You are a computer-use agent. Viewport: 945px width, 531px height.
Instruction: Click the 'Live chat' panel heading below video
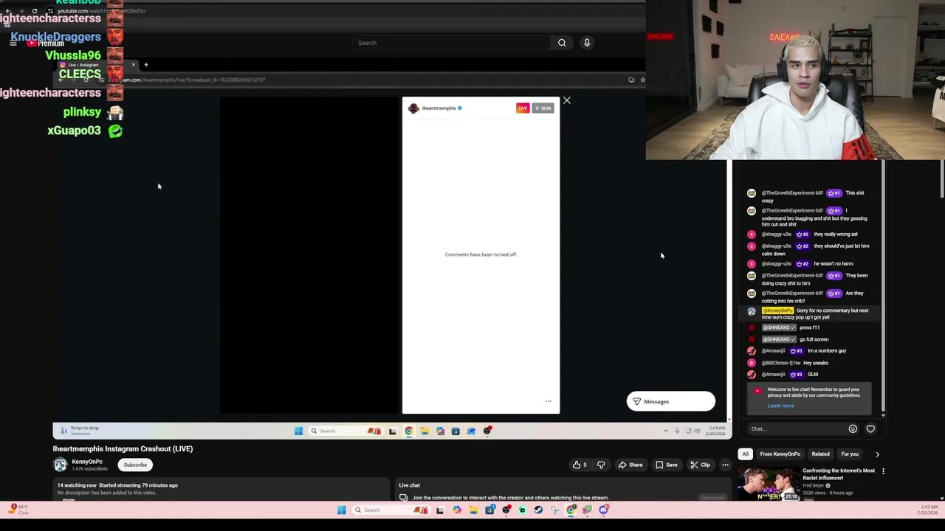pos(409,485)
